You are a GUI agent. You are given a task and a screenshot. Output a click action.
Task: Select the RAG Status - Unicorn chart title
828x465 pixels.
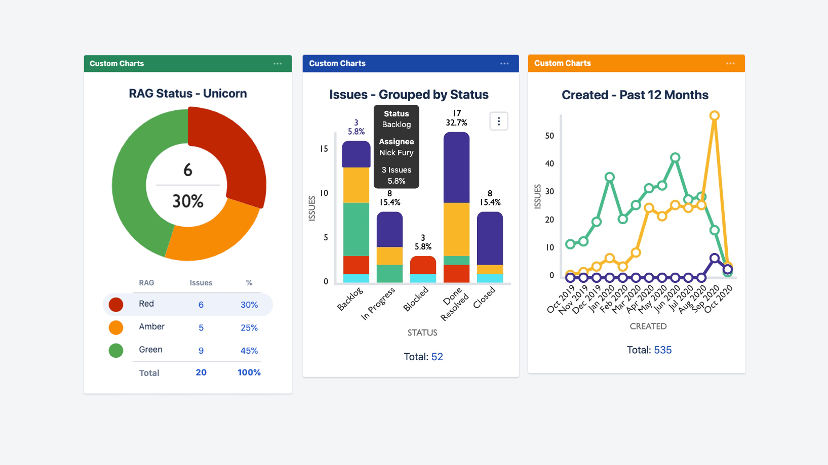tap(187, 93)
